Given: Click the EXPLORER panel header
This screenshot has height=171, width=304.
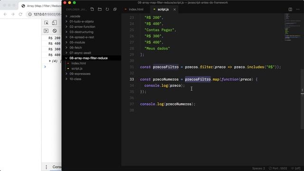Looking at the screenshot, I should (77, 9).
